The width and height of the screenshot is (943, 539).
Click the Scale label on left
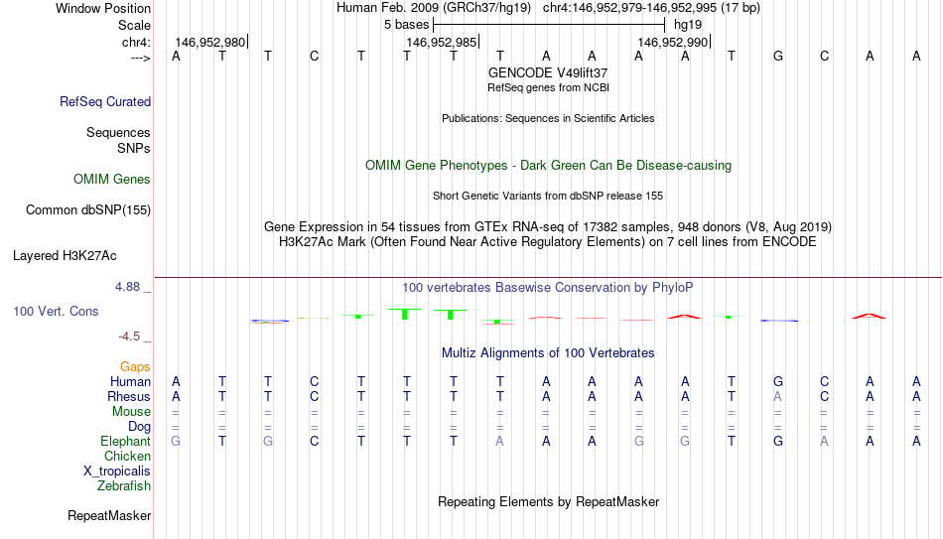click(134, 25)
